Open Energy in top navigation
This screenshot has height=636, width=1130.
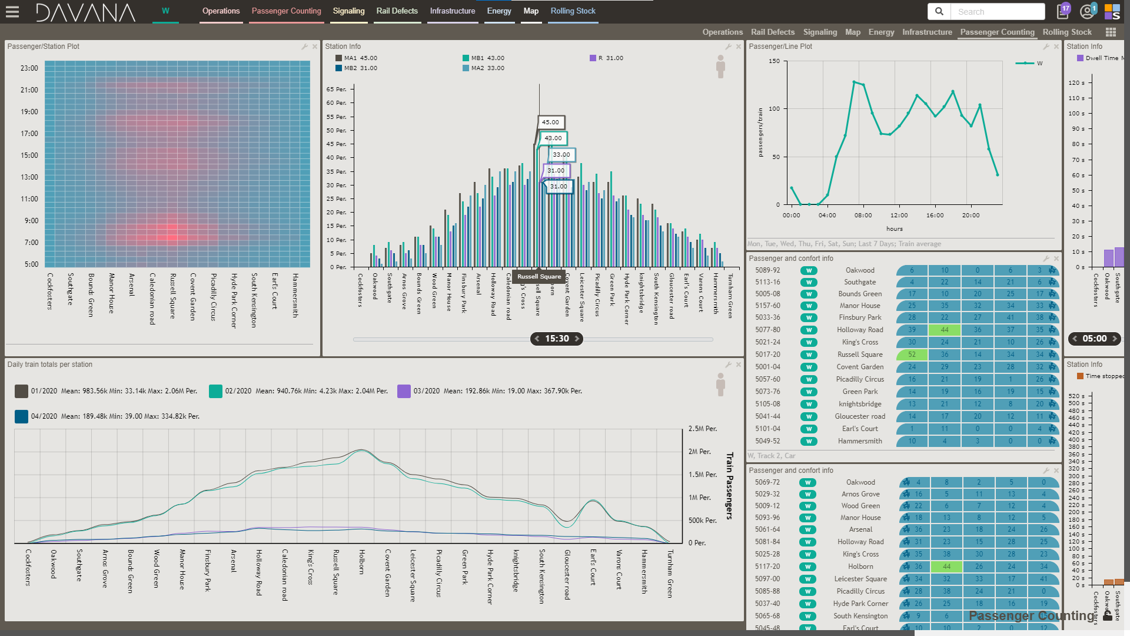click(499, 11)
